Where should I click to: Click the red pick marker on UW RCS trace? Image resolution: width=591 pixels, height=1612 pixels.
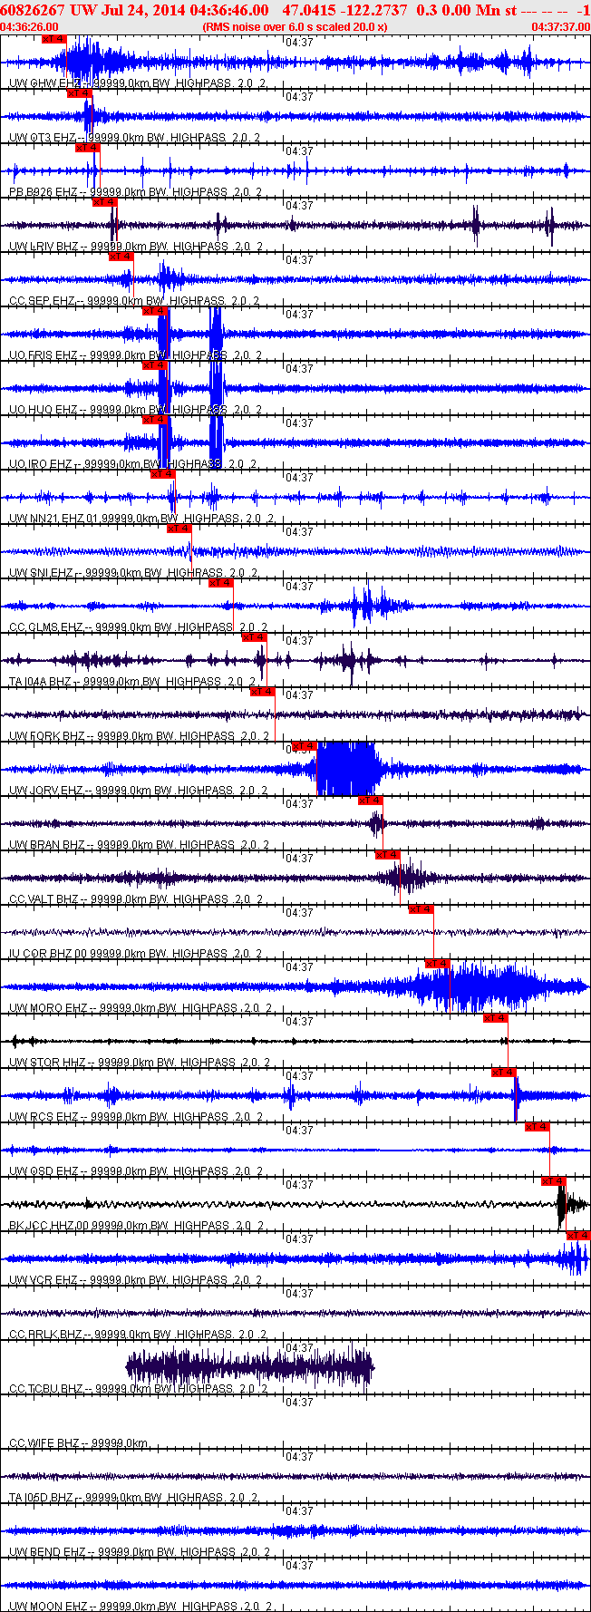point(504,1073)
